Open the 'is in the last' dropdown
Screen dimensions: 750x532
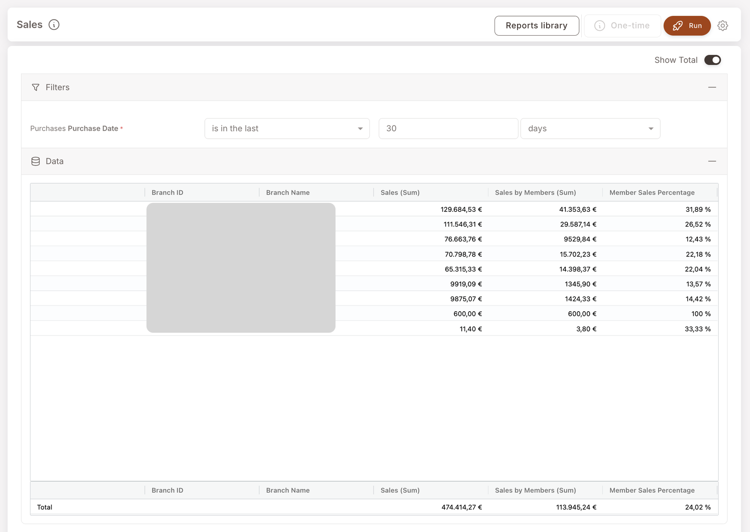coord(287,128)
